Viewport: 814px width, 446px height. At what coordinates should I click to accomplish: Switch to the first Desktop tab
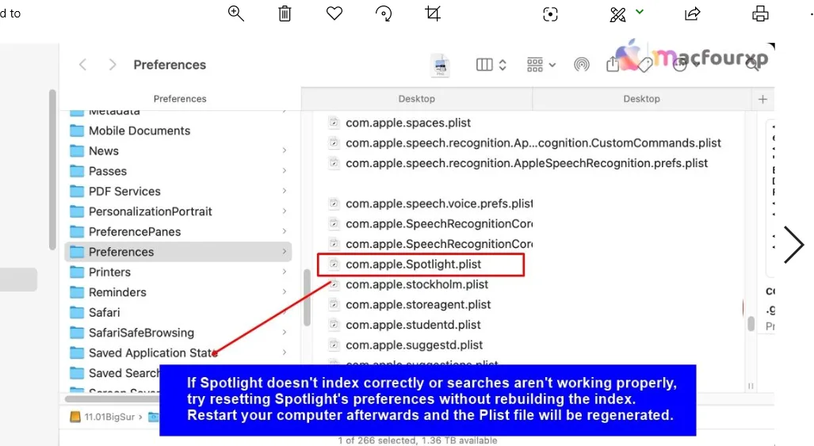click(x=417, y=98)
